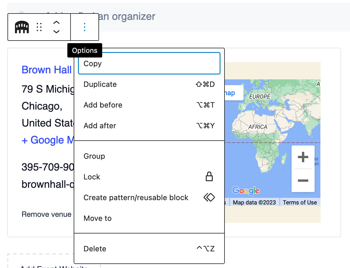Select Add before menu entry
Screen dimensions: 350x268
coord(149,105)
